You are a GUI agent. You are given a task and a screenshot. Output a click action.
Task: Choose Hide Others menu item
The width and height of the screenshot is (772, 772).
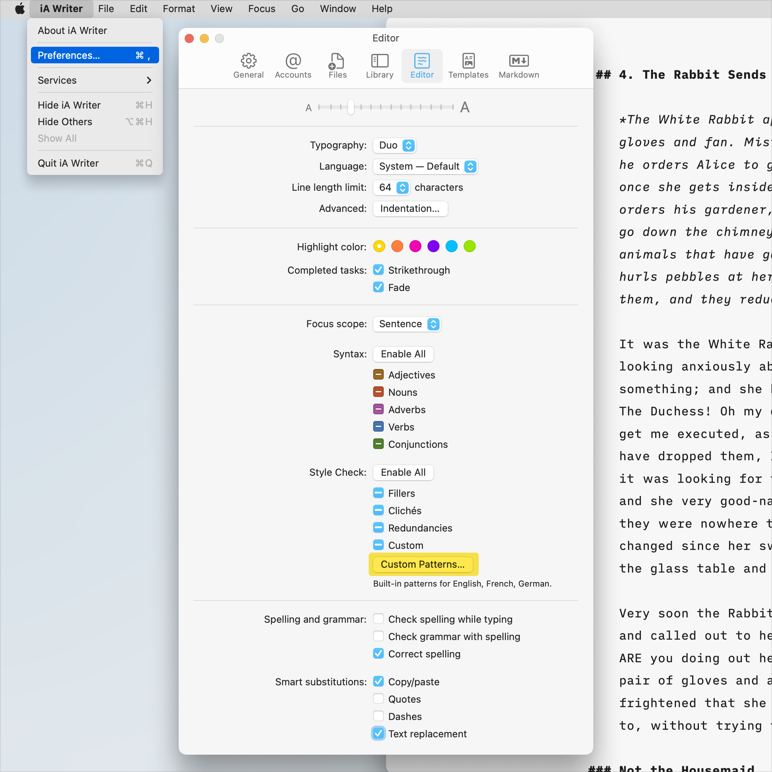pos(95,121)
